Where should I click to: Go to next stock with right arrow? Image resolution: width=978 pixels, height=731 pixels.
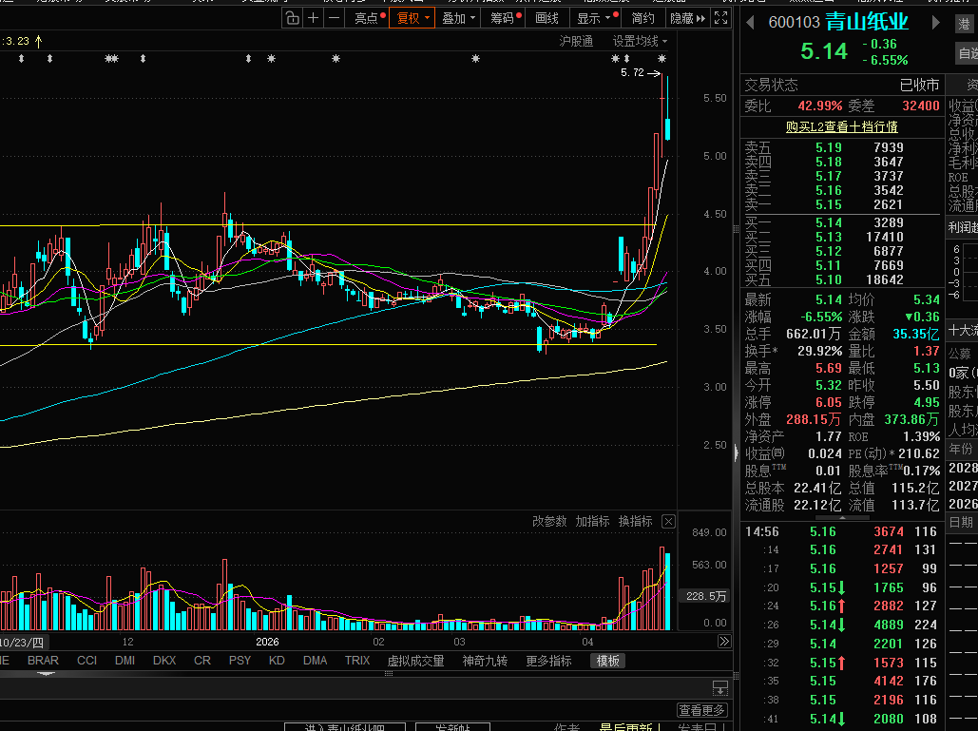[x=935, y=23]
